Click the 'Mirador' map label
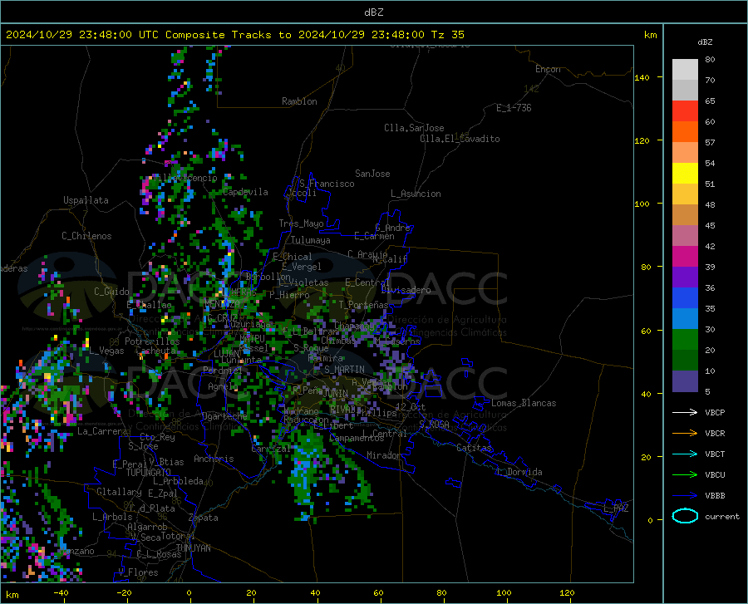The height and width of the screenshot is (604, 748). 384,455
